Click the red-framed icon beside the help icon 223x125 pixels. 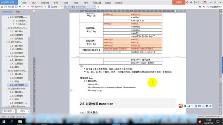205,2
